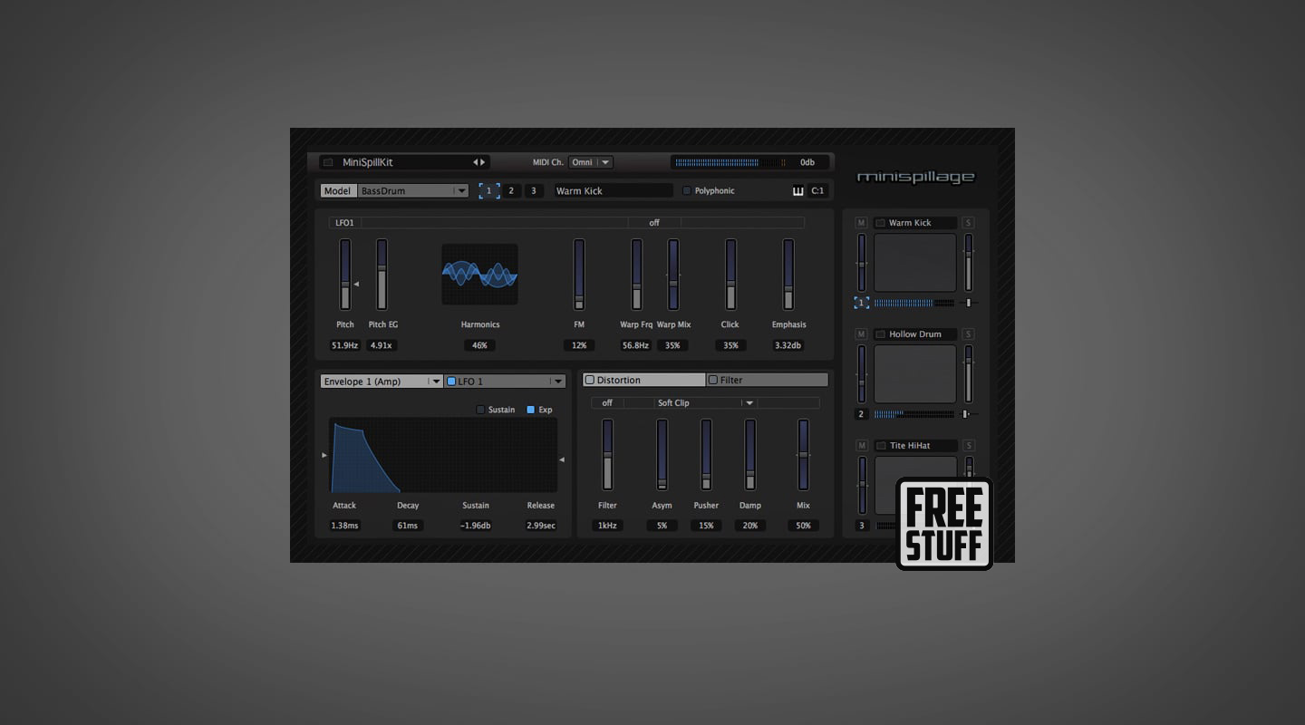Open the Distortion tab
Image resolution: width=1305 pixels, height=725 pixels.
(x=644, y=381)
